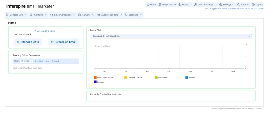Expand the Autoresponders menu chevron
The width and height of the screenshot is (266, 115).
121,15
